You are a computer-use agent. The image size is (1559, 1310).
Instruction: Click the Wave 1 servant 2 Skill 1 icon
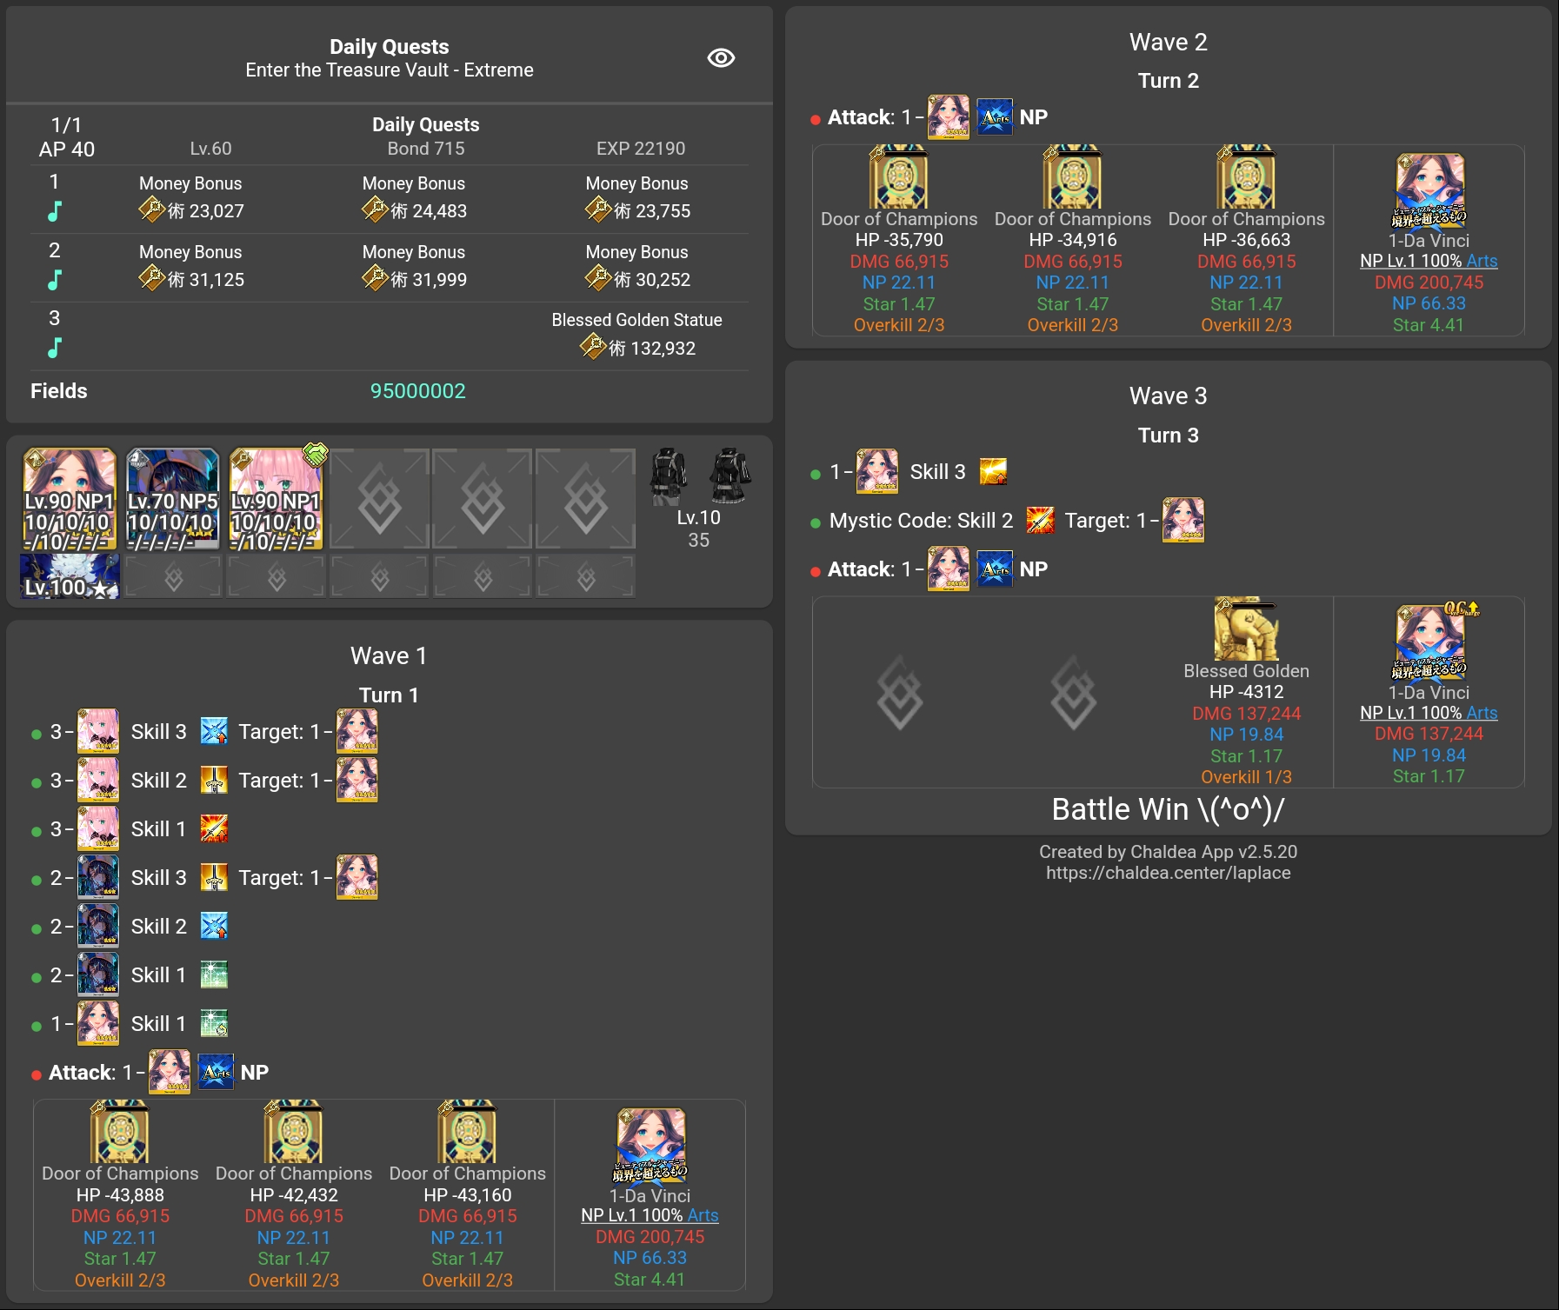pos(214,975)
